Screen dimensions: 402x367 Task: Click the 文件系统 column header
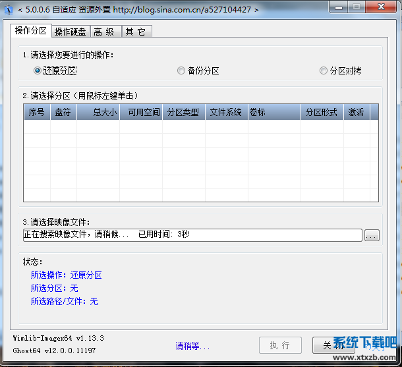tap(227, 112)
